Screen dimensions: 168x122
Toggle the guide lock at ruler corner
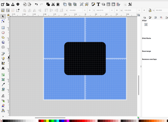pyautogui.click(x=8, y=15)
